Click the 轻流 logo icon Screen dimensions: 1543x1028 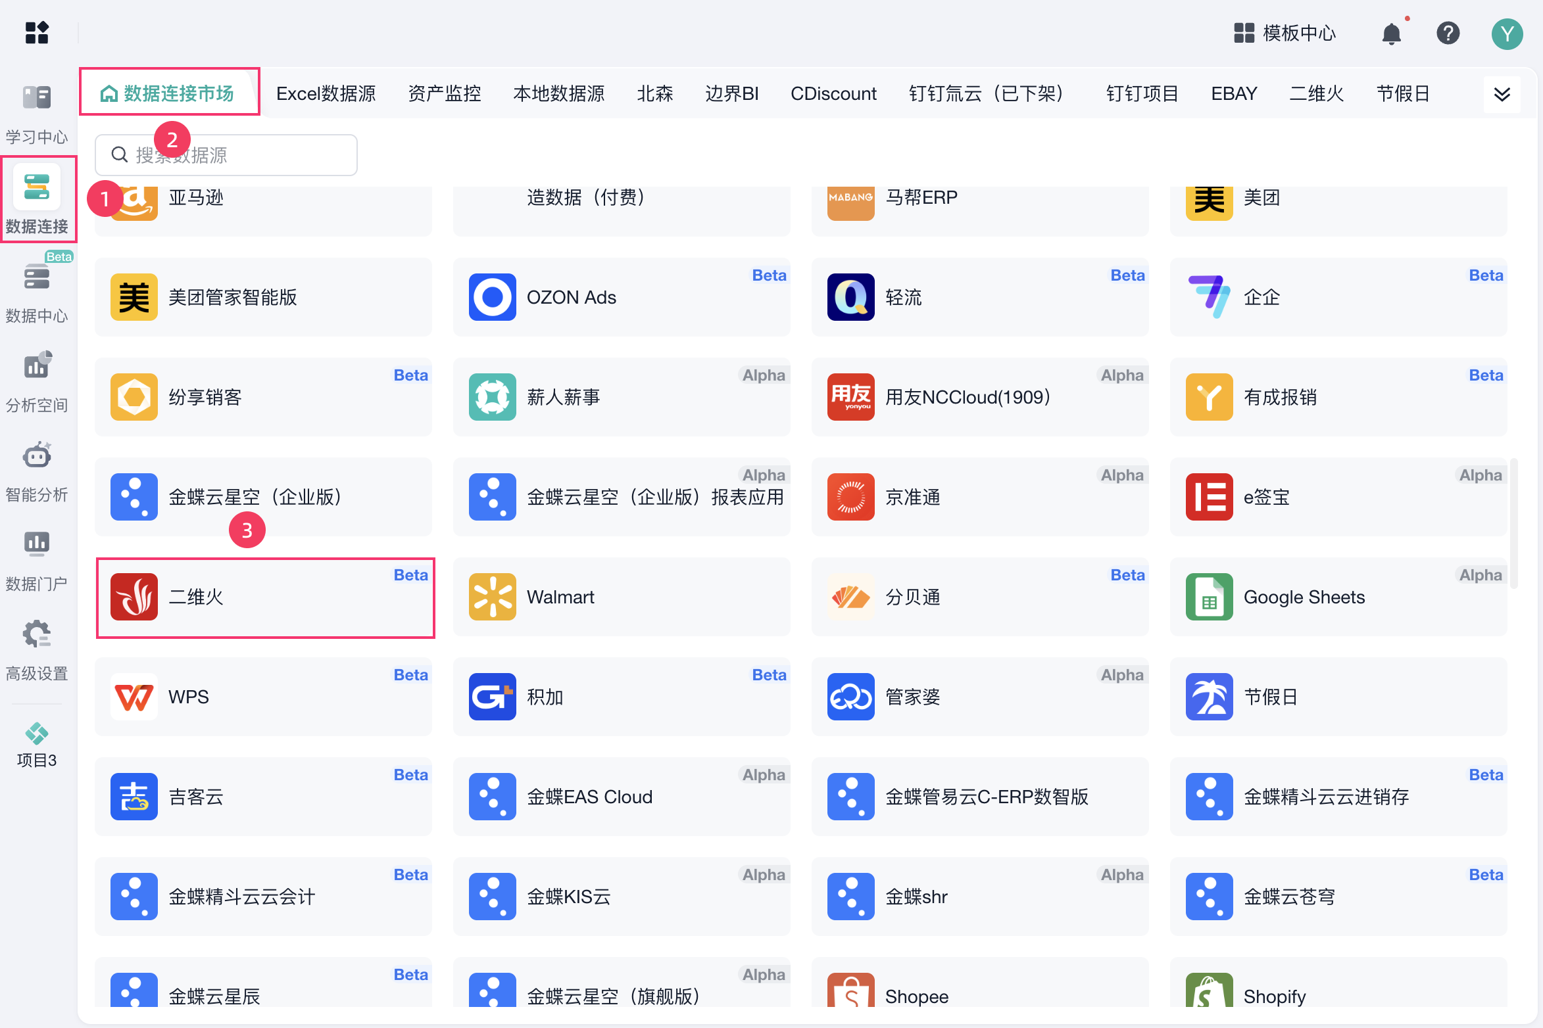(851, 297)
